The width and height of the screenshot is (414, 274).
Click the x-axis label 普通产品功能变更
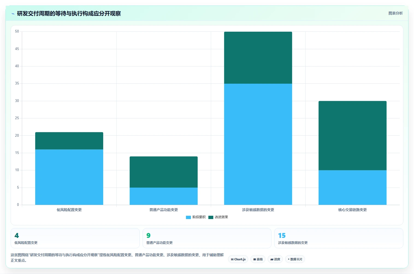pos(164,210)
